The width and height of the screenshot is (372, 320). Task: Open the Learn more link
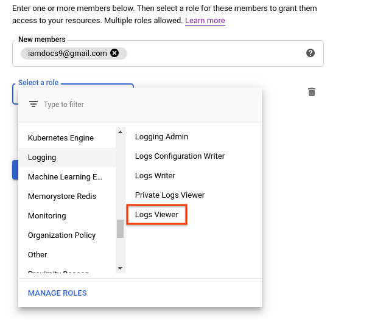(205, 21)
